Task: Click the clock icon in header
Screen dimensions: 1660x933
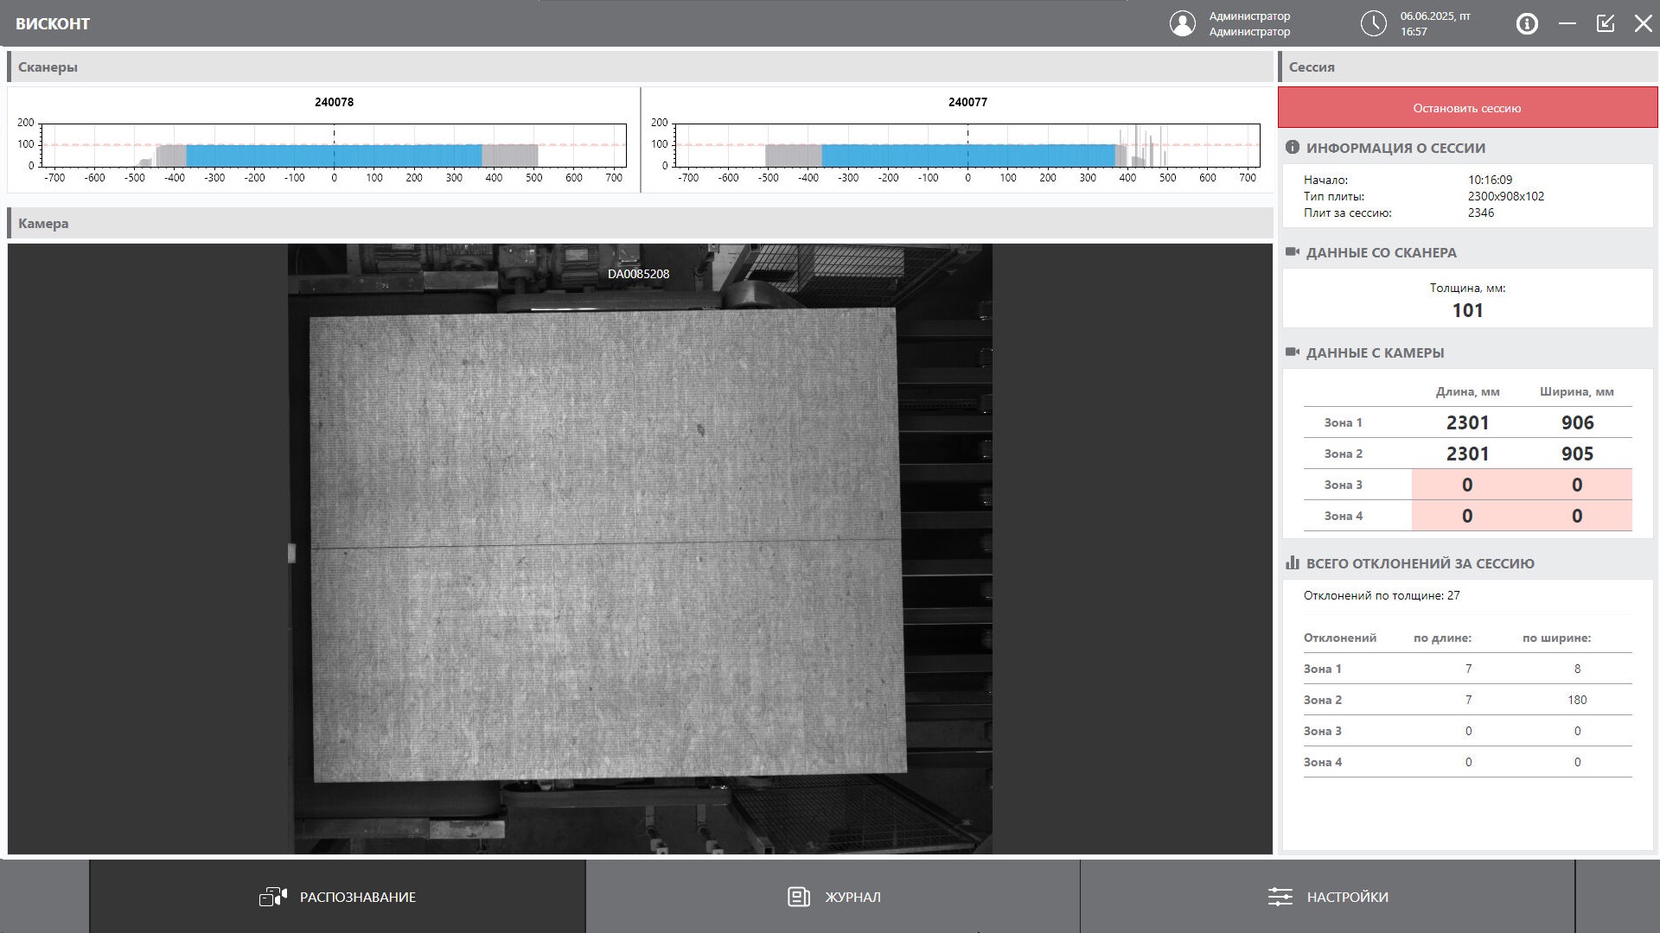Action: click(1374, 23)
